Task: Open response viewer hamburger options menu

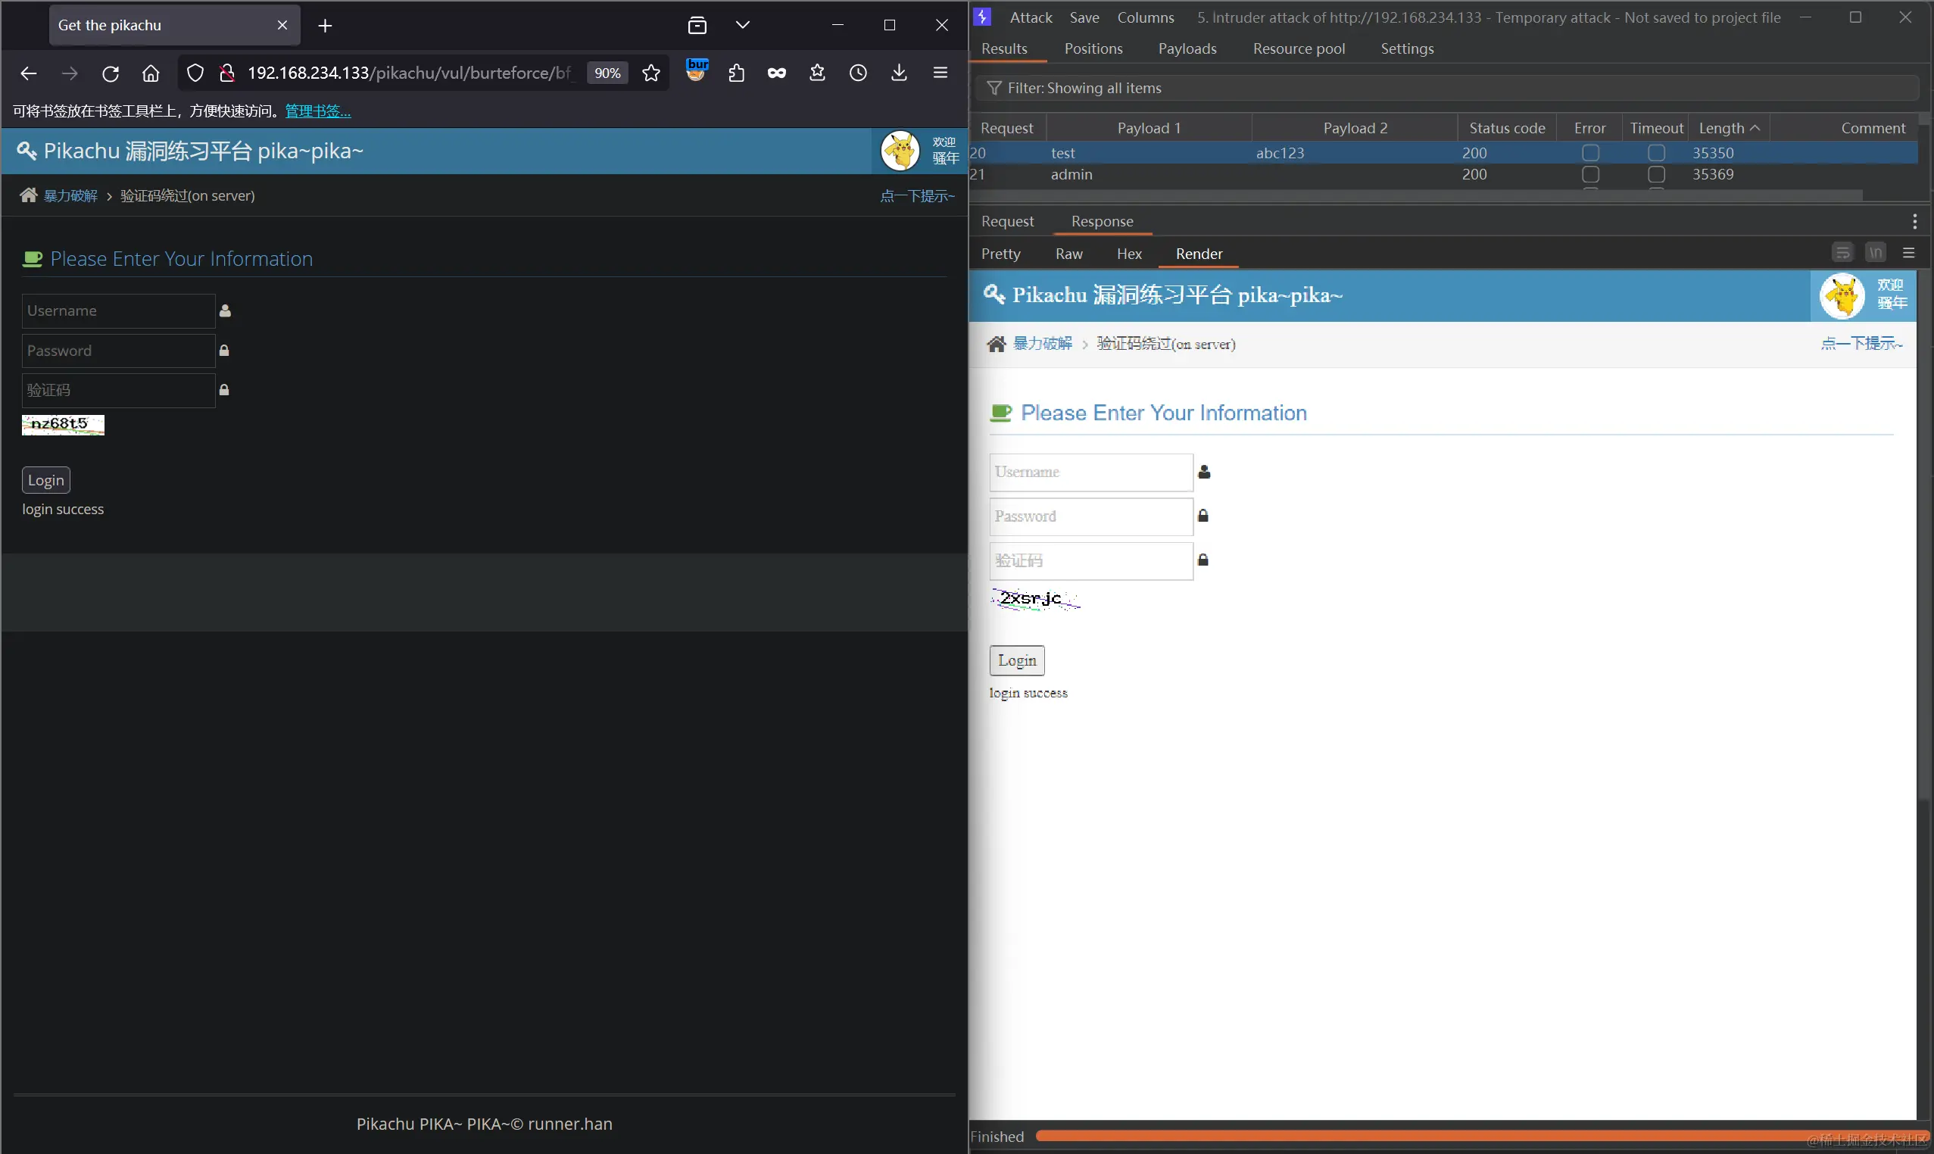Action: (1908, 253)
